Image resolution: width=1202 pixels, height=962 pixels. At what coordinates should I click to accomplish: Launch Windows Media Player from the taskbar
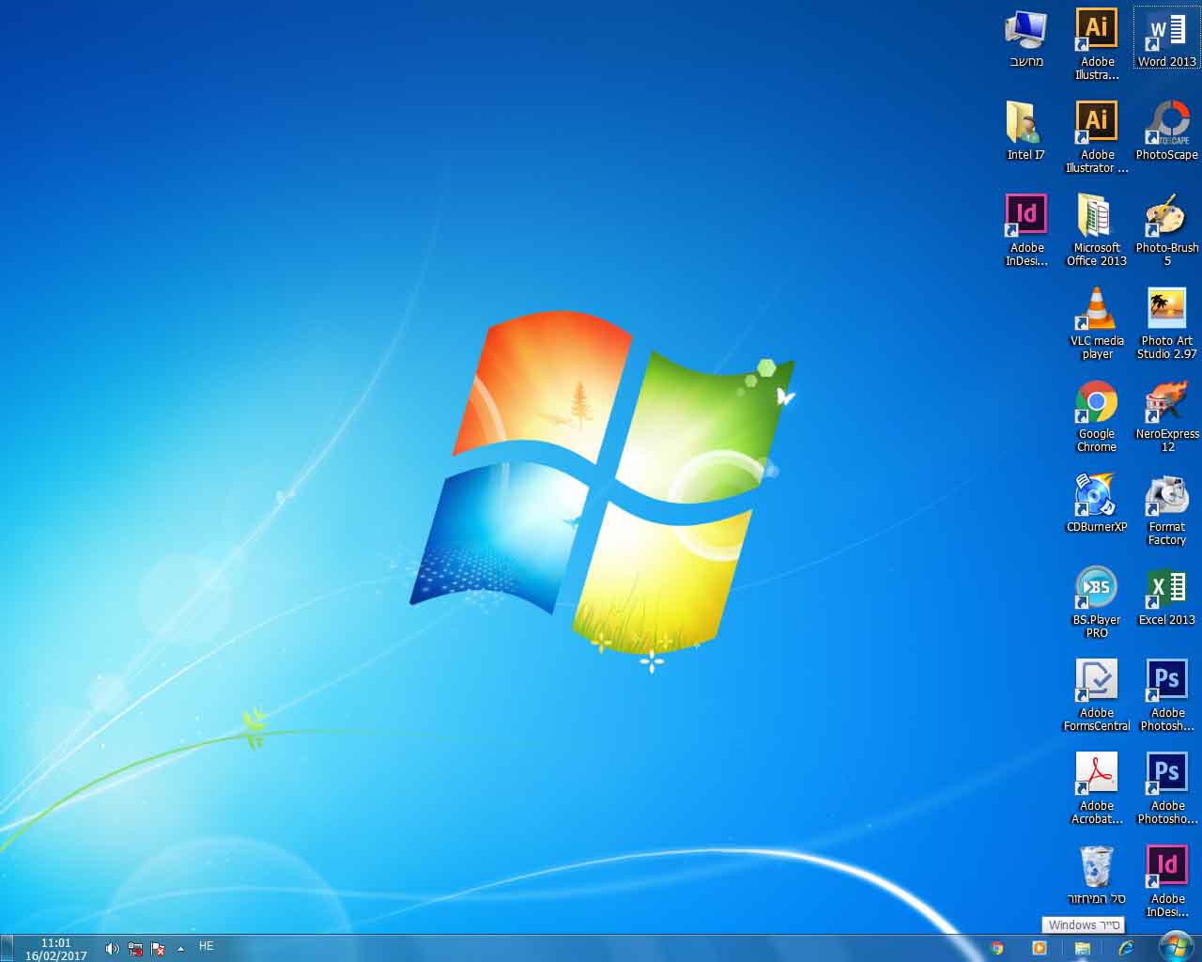pyautogui.click(x=1040, y=948)
